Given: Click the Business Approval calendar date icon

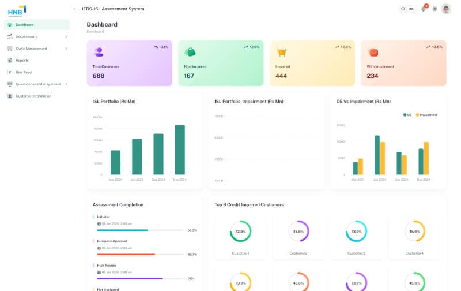Looking at the screenshot, I should point(99,248).
